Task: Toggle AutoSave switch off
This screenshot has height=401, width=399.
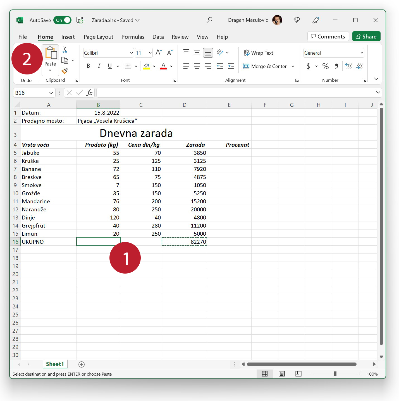Action: [x=62, y=20]
